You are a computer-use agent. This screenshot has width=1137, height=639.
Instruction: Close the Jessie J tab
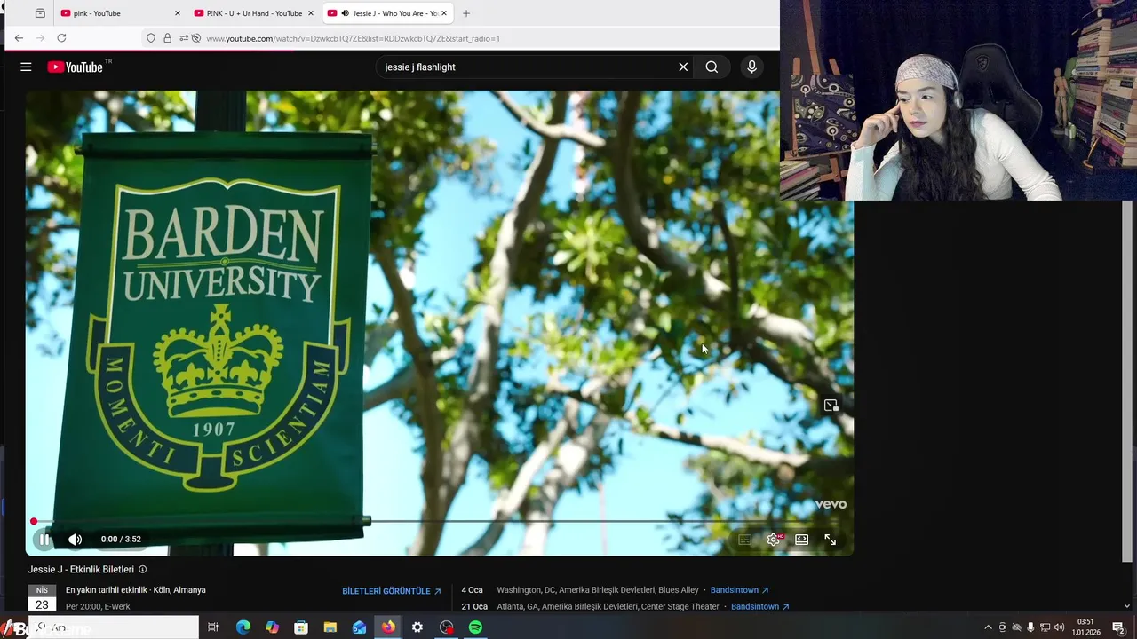tap(444, 13)
